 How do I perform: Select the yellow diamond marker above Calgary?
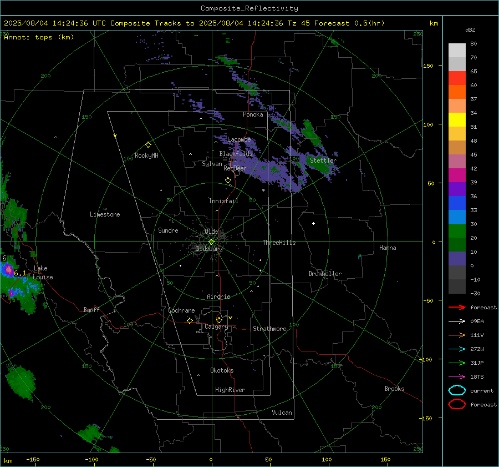click(219, 320)
